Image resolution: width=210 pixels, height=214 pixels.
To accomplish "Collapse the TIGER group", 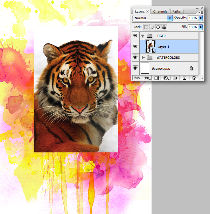I will (143, 36).
